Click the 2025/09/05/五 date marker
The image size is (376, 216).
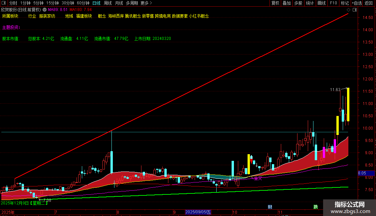(x=198, y=212)
